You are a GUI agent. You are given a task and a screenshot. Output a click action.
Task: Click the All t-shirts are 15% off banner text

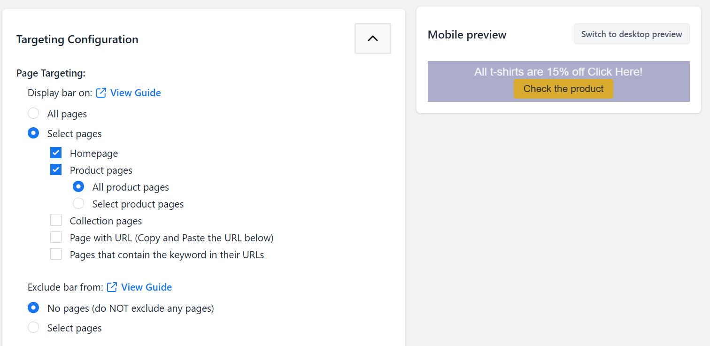pos(558,72)
